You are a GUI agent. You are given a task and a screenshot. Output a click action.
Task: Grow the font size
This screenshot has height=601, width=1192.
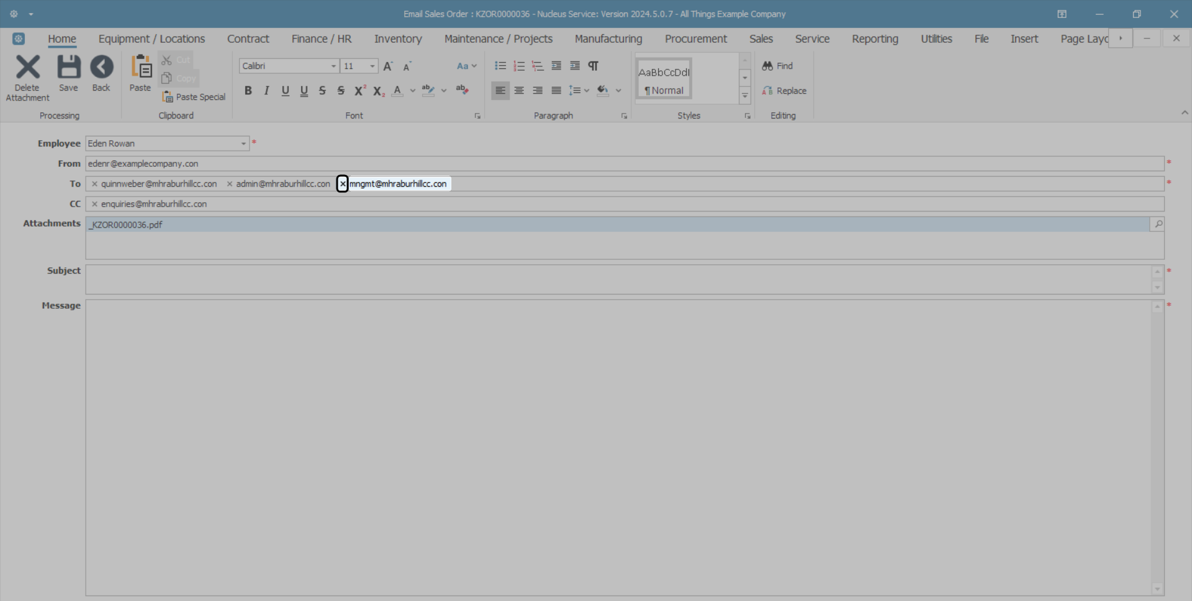pos(388,66)
